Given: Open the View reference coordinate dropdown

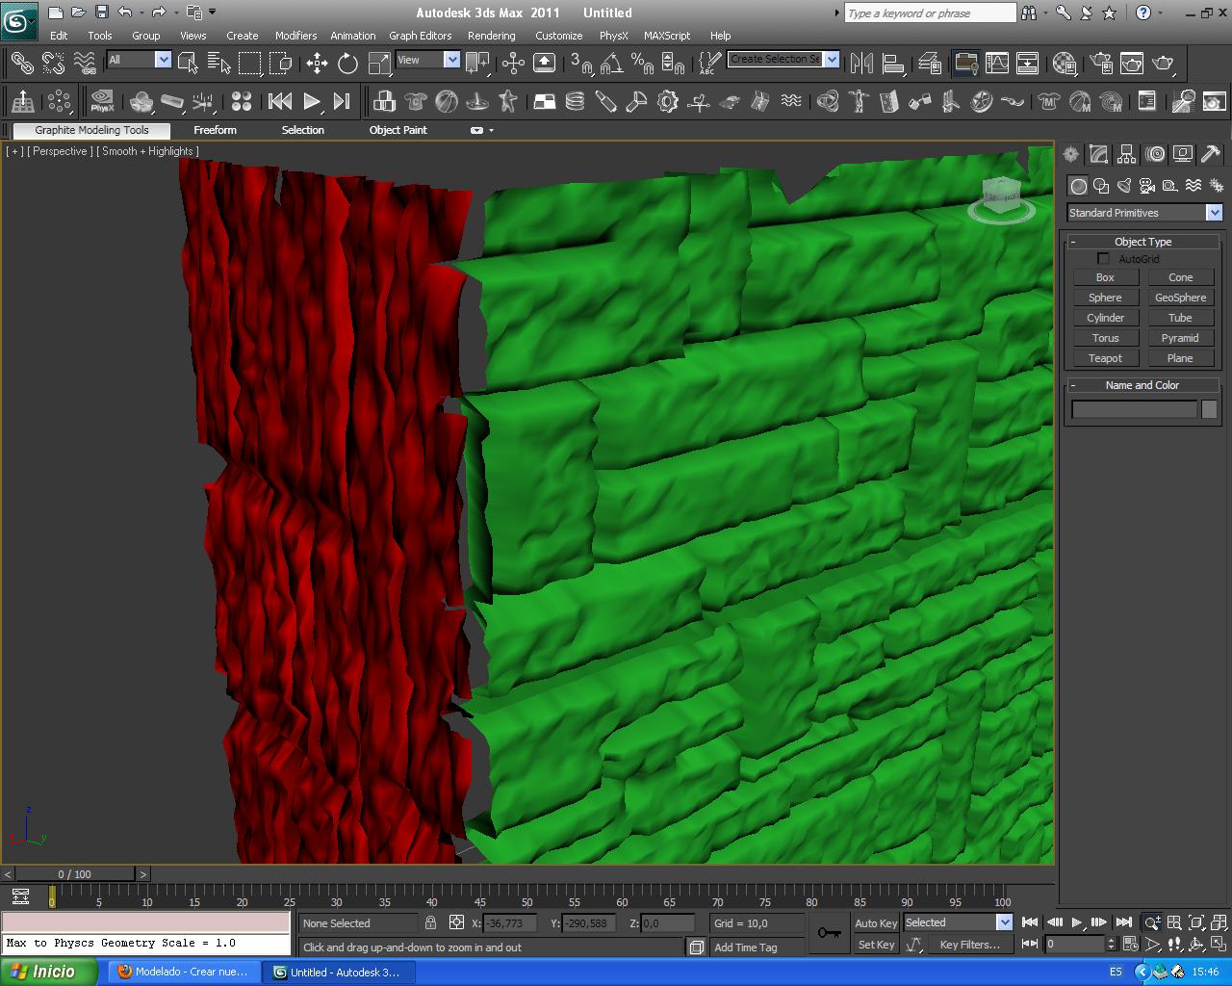Looking at the screenshot, I should pyautogui.click(x=427, y=60).
